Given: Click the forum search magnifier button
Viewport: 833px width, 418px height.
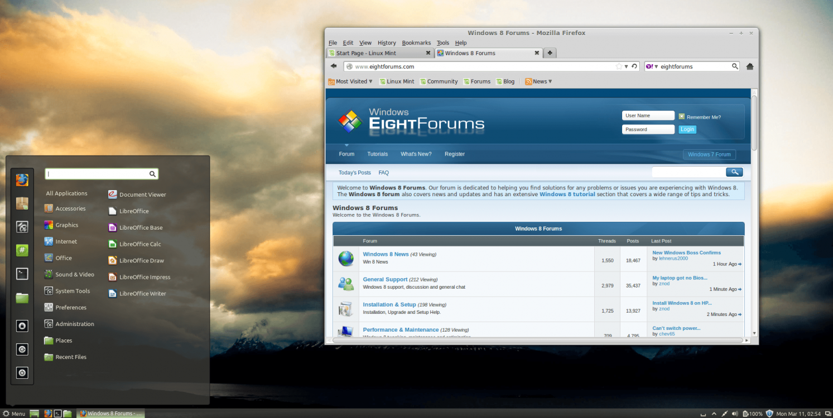Looking at the screenshot, I should (x=734, y=172).
